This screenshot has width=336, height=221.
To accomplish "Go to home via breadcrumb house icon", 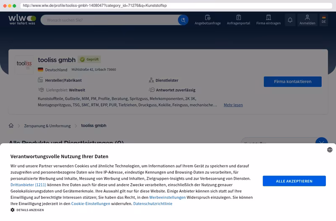I will click(x=11, y=126).
